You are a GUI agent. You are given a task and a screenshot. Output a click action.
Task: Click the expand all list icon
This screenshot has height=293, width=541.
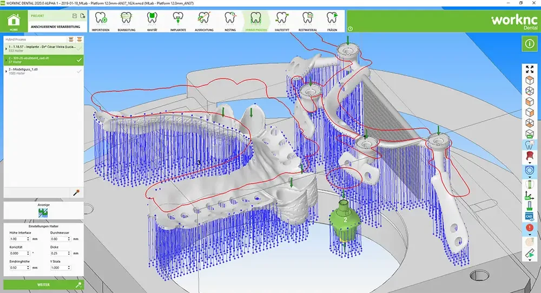71,39
